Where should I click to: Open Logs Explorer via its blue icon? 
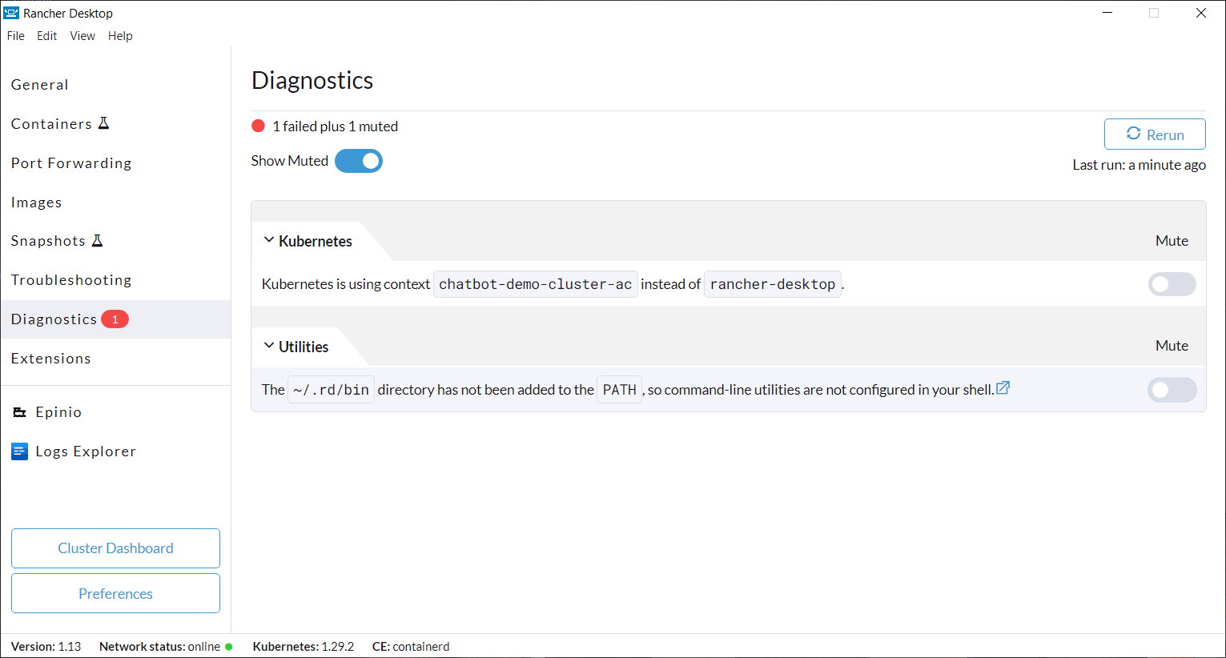tap(20, 451)
